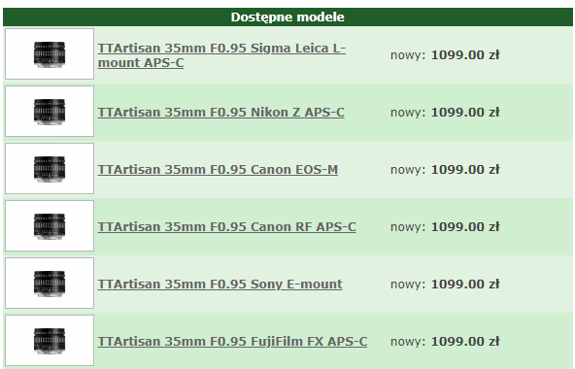
Task: Open TTArtisan 35mm F0.95 Canon EOS-M link
Action: [x=218, y=170]
